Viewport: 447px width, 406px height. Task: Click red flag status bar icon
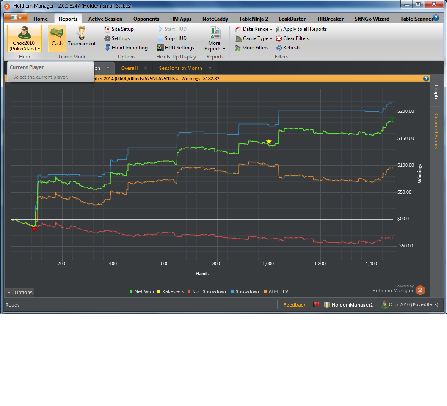316,304
